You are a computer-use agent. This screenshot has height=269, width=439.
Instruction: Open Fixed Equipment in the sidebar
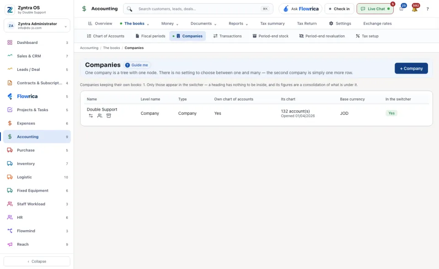(x=37, y=190)
